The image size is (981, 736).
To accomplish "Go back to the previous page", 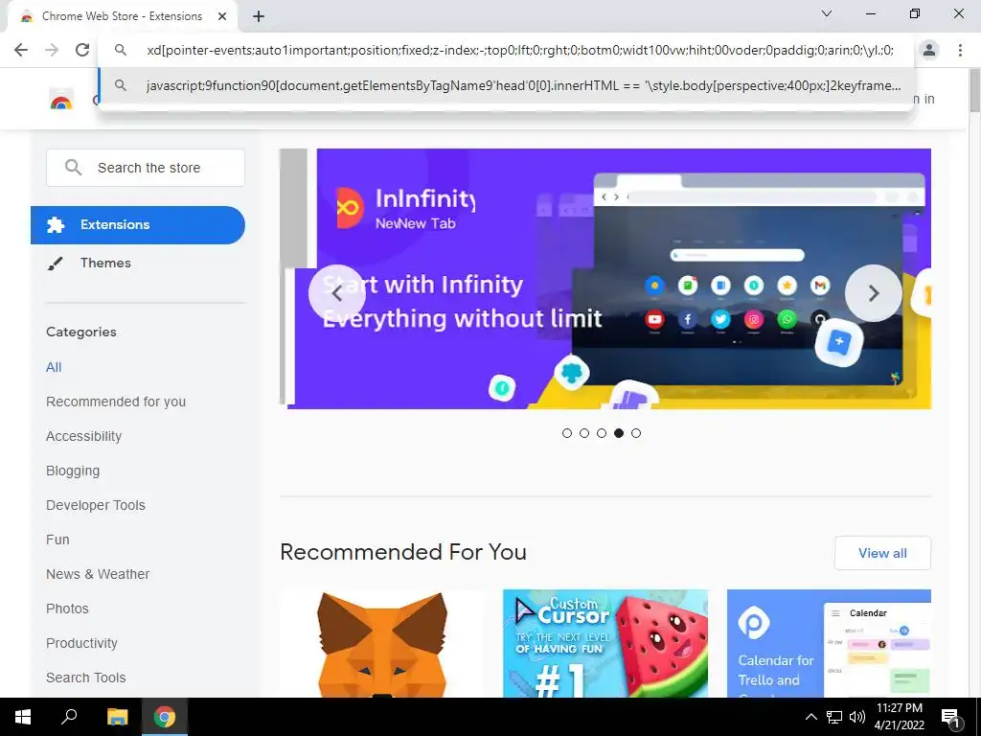I will pos(21,50).
